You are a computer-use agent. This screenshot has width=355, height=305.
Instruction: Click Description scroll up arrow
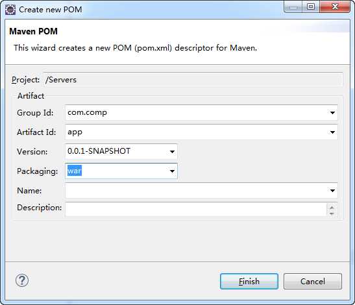(x=332, y=207)
